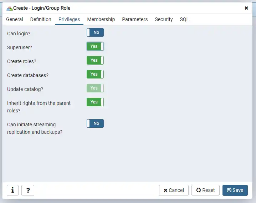The image size is (256, 203).
Task: Switch off Inherit rights from parent roles
Action: click(95, 102)
